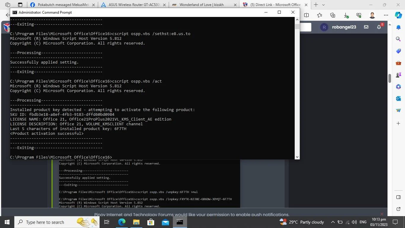Click the browser Back arrow button
Screen dimensions: 405x228
click(x=8, y=15)
